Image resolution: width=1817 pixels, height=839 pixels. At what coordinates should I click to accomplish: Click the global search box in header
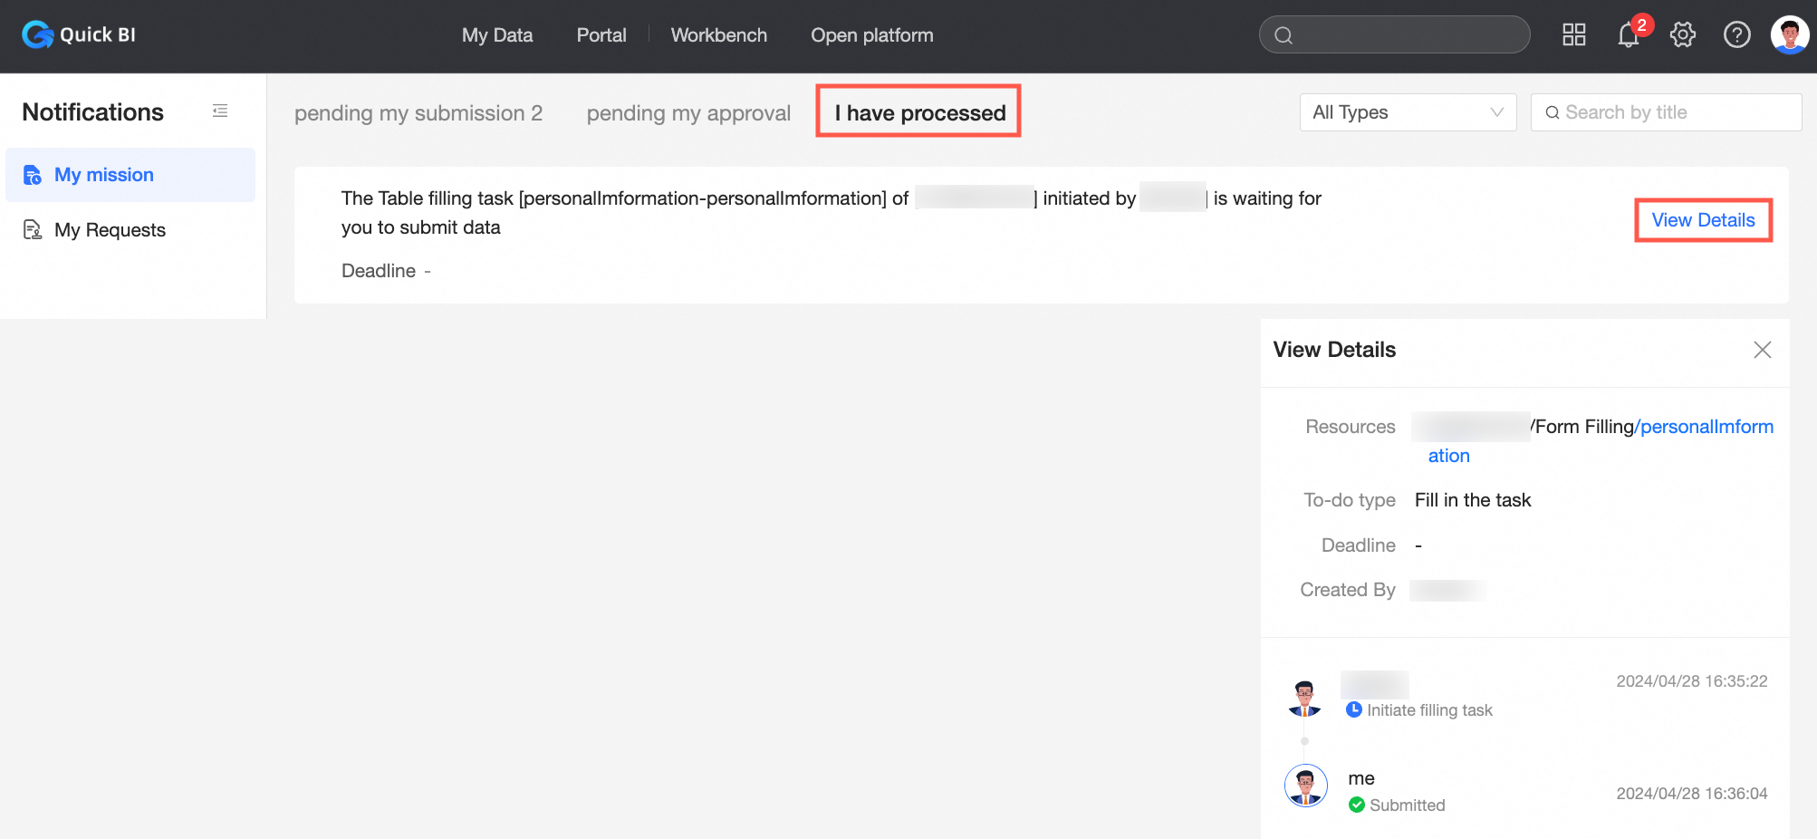coord(1395,35)
